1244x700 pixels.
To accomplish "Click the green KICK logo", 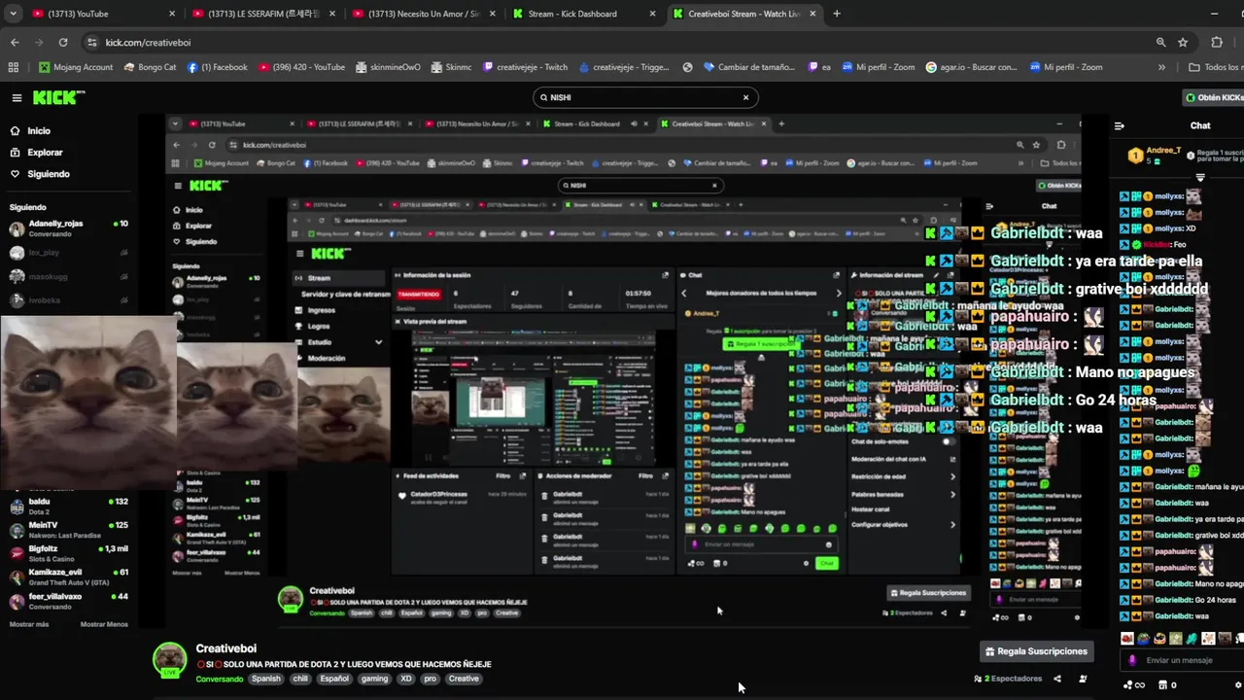I will click(x=58, y=97).
